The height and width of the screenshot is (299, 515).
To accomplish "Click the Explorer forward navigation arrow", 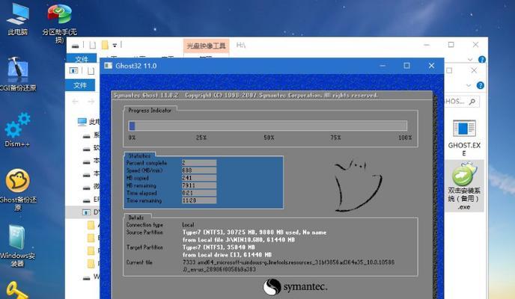I will click(x=91, y=102).
